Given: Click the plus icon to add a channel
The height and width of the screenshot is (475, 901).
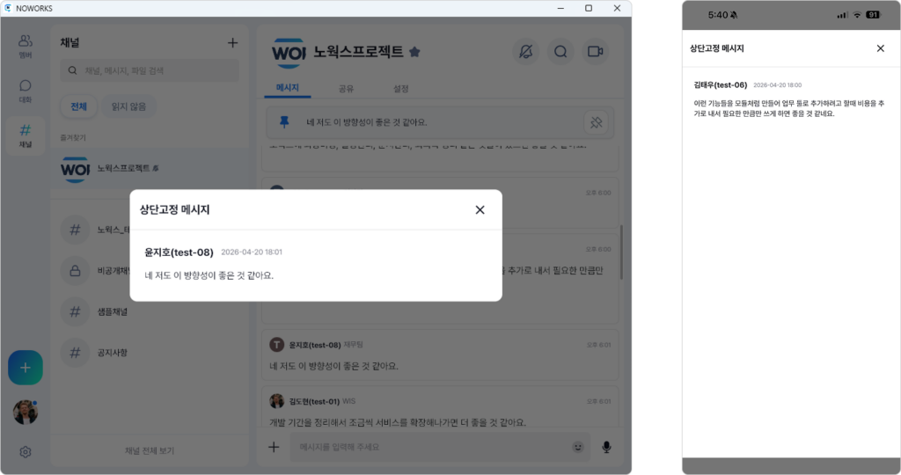Looking at the screenshot, I should [x=232, y=43].
